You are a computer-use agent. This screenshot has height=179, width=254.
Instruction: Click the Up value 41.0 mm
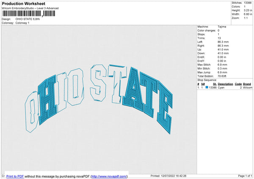(x=223, y=49)
